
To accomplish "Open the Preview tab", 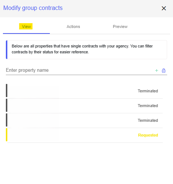I will point(120,26).
